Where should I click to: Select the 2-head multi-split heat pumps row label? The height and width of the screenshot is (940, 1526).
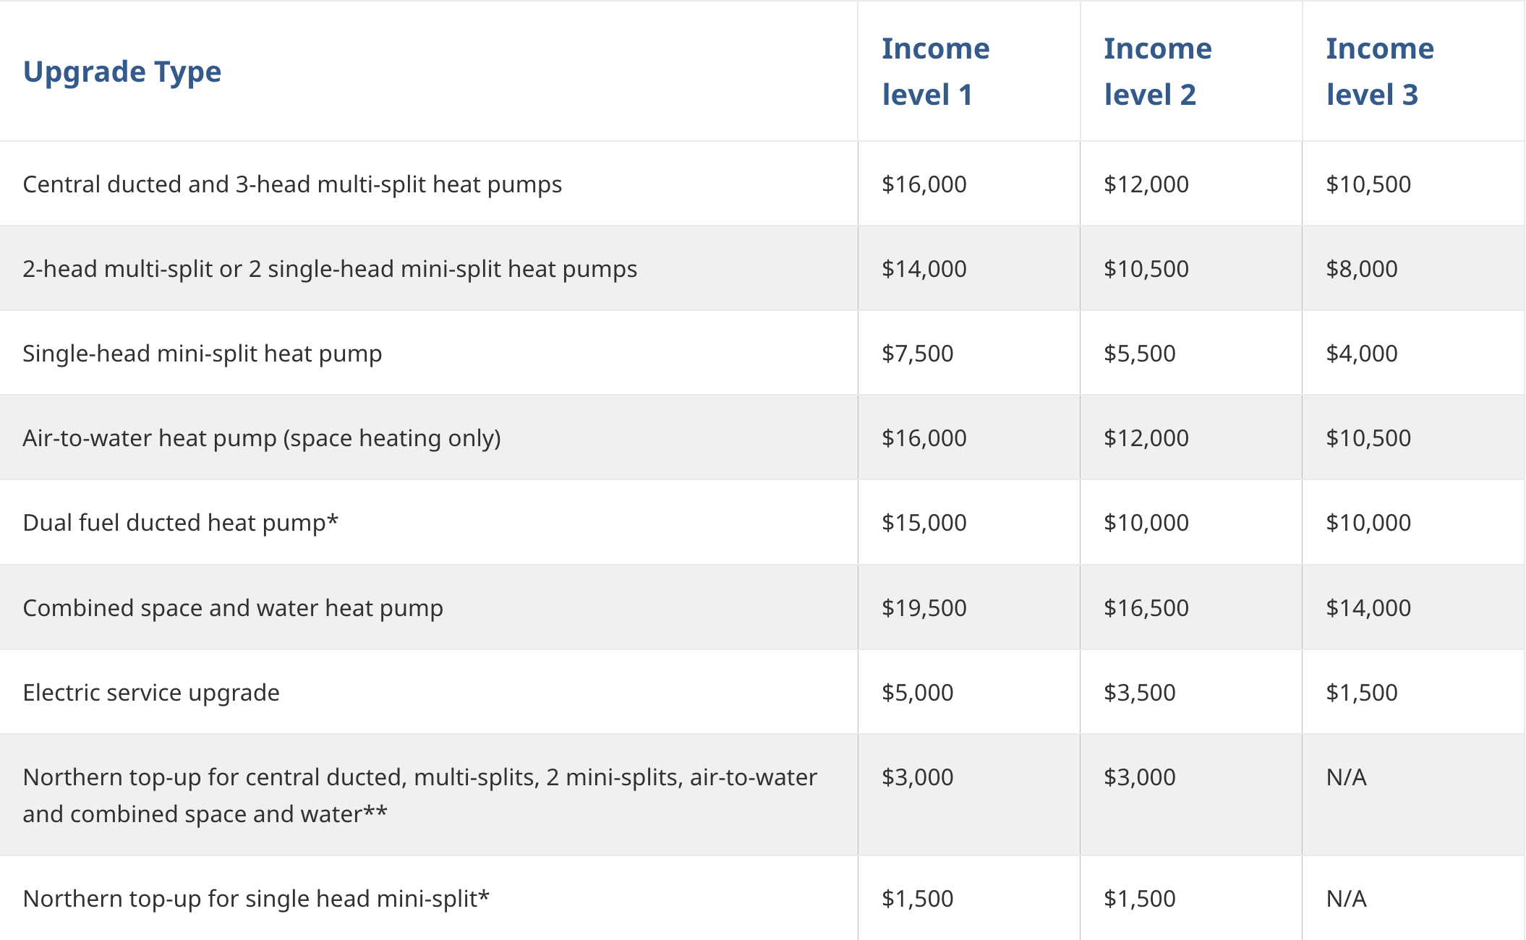click(330, 269)
